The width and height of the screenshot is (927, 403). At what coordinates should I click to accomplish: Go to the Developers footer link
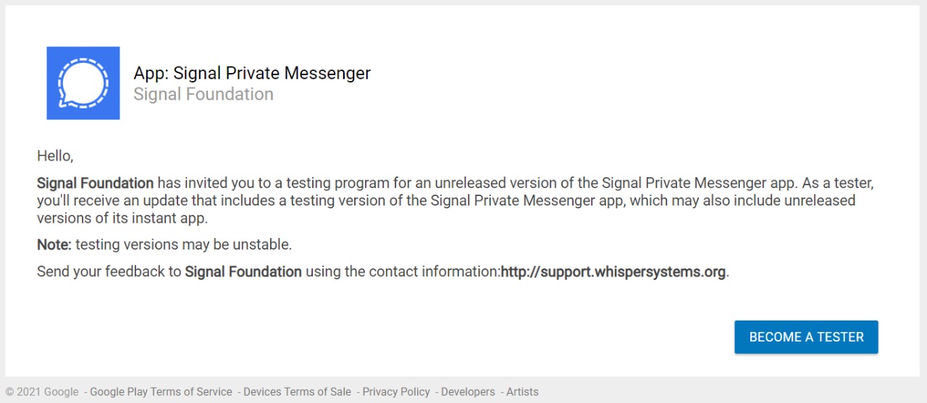(468, 392)
